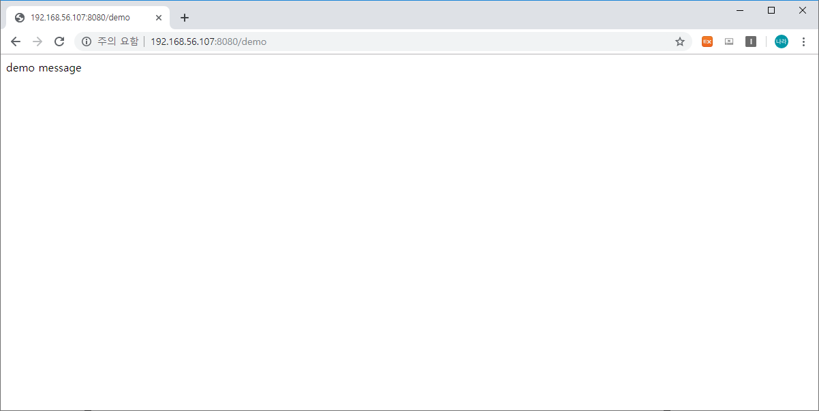Select the 192.168.56.107:8080/demo tab
Viewport: 819px width, 411px height.
click(87, 18)
